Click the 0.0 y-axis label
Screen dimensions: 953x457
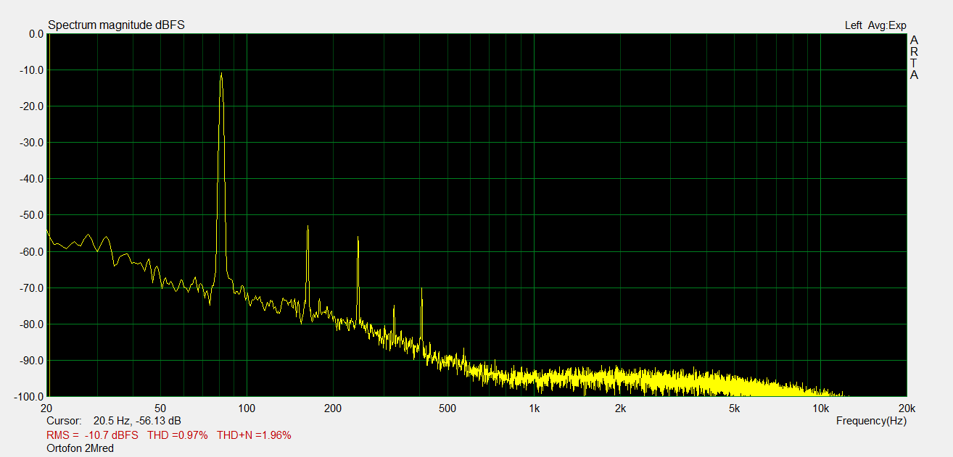click(x=36, y=34)
